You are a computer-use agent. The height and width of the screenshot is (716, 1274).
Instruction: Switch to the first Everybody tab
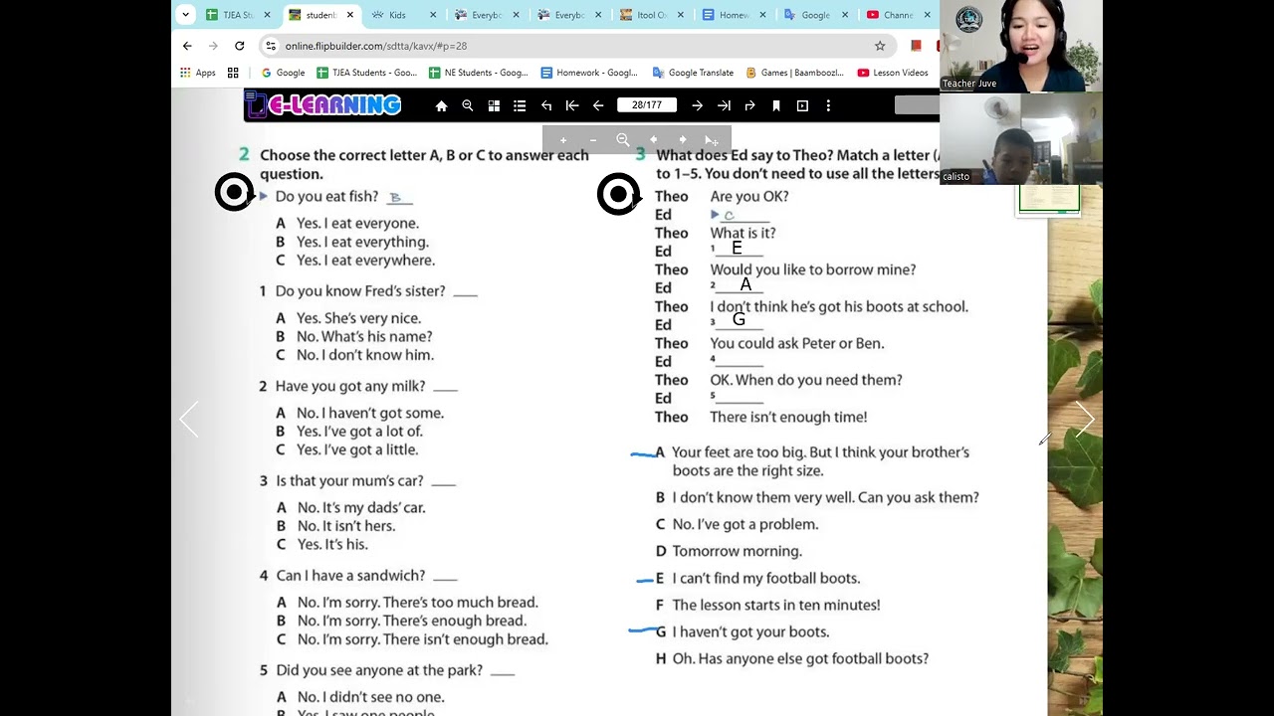(486, 15)
